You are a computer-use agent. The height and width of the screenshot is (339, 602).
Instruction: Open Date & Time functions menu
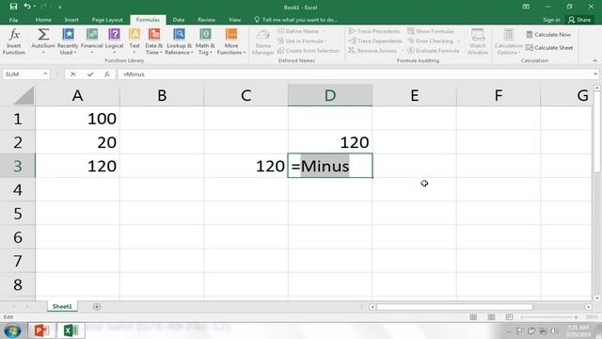coord(153,41)
